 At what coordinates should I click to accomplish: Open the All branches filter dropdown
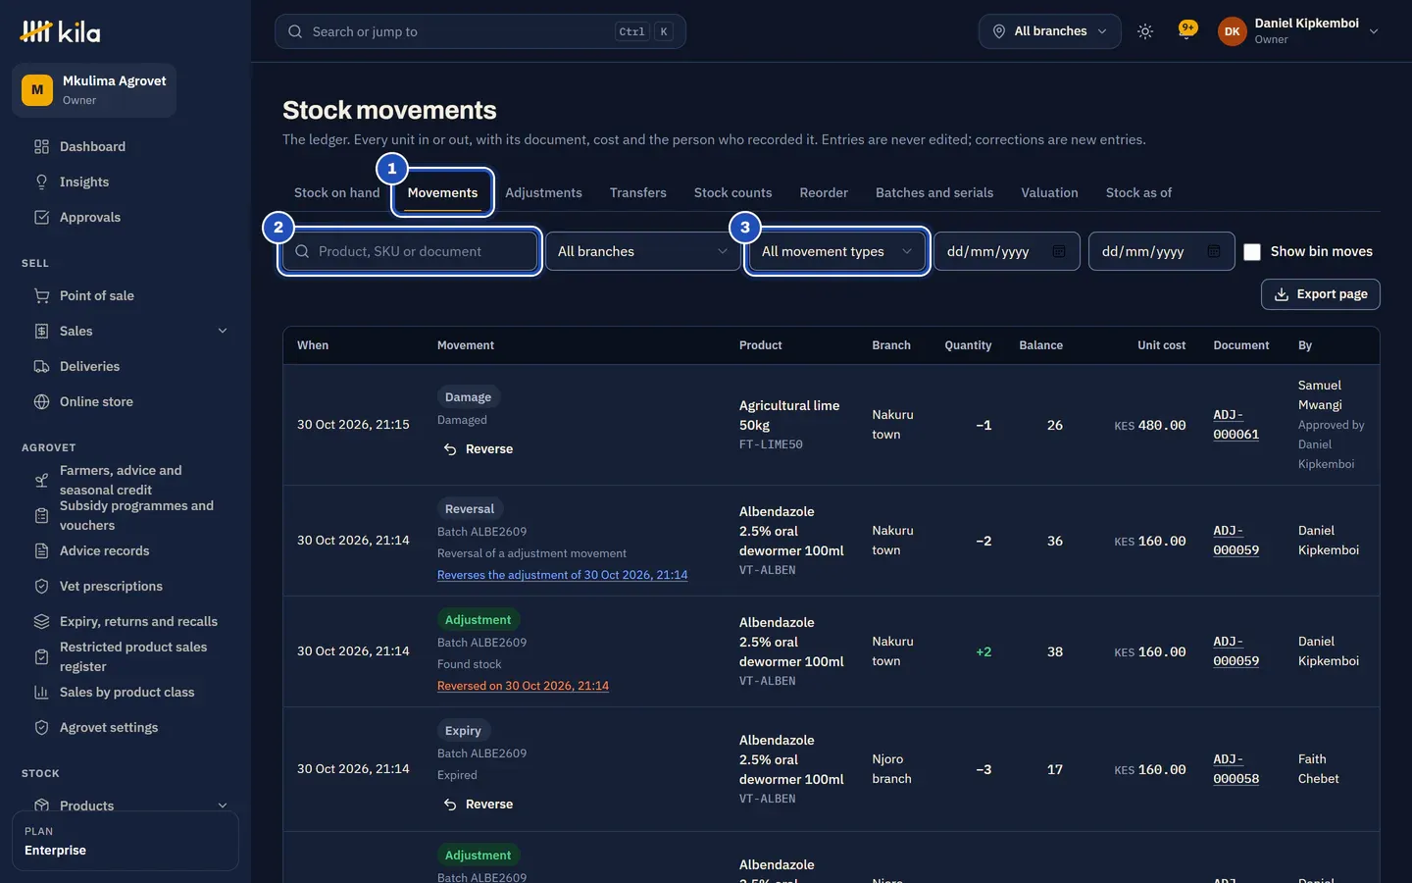(642, 252)
